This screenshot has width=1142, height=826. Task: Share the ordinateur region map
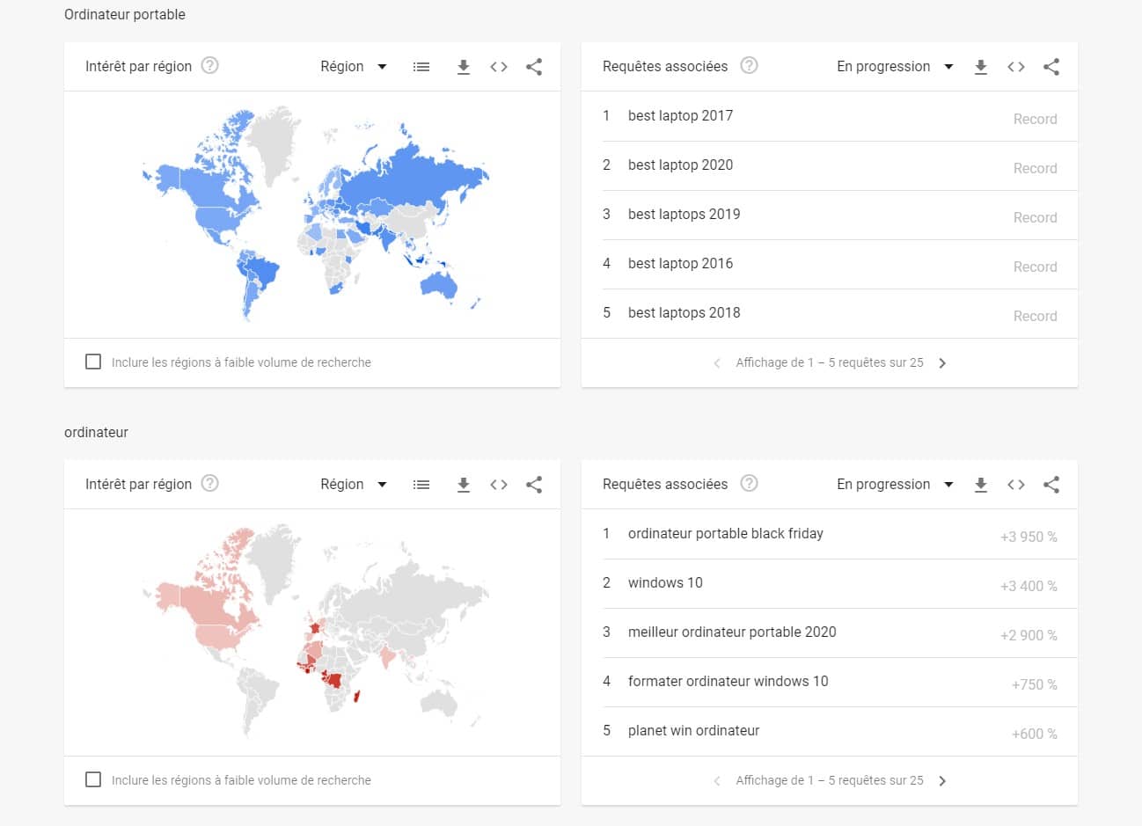click(534, 485)
